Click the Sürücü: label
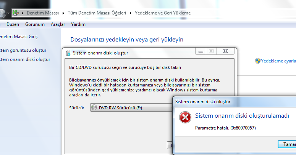Screen dimensions: 296x155 click(x=76, y=108)
